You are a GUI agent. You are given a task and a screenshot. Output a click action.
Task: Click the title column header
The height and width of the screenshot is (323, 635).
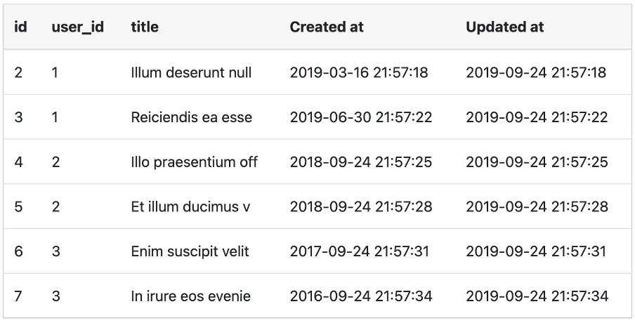[x=145, y=27]
